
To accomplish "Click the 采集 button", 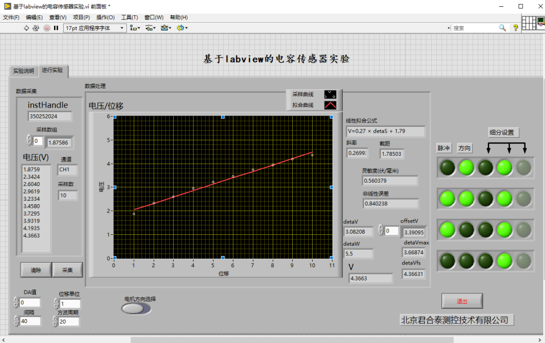I will click(67, 270).
